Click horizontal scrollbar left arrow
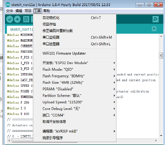Image resolution: width=165 pixels, height=145 pixels. tap(9, 141)
